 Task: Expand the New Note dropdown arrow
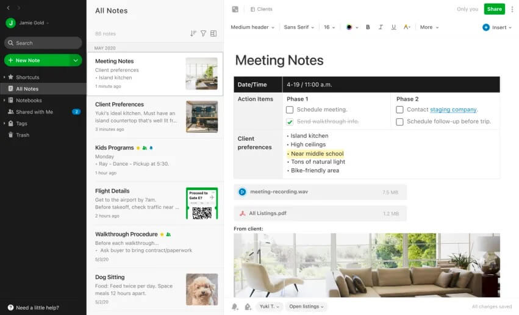[76, 60]
